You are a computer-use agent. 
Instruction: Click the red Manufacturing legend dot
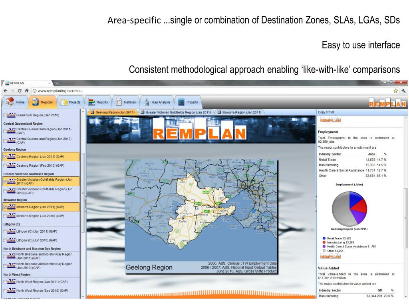(x=324, y=242)
